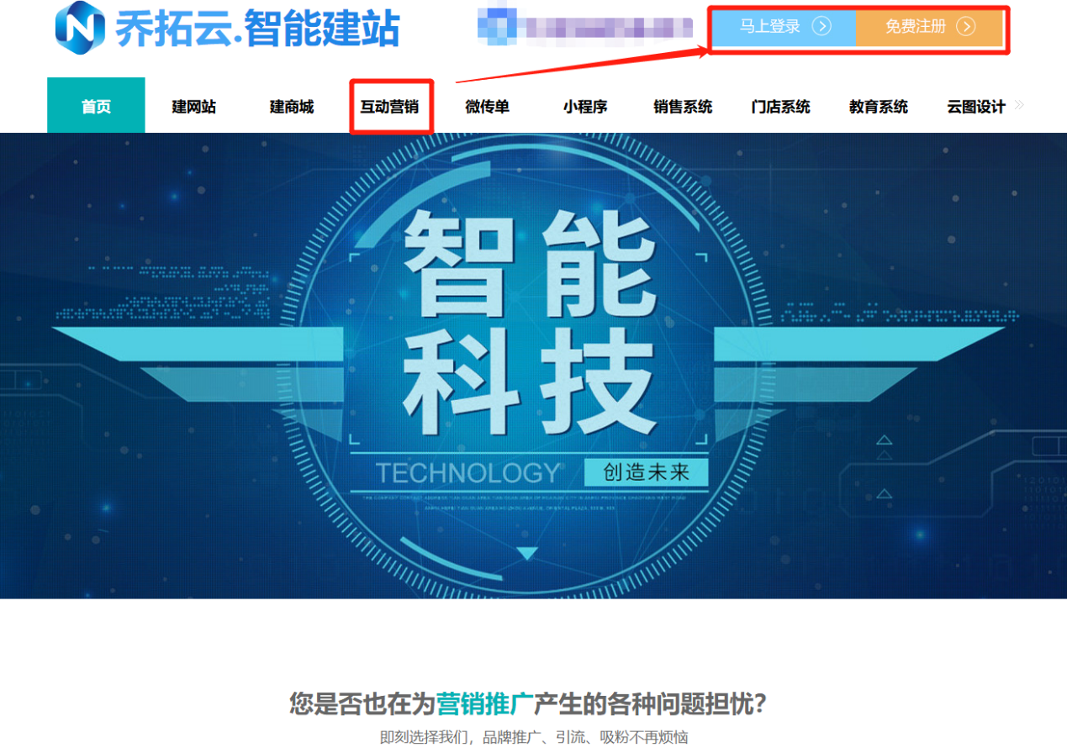Click the TECHNOLOGY text in the banner
The image size is (1067, 748).
(468, 471)
